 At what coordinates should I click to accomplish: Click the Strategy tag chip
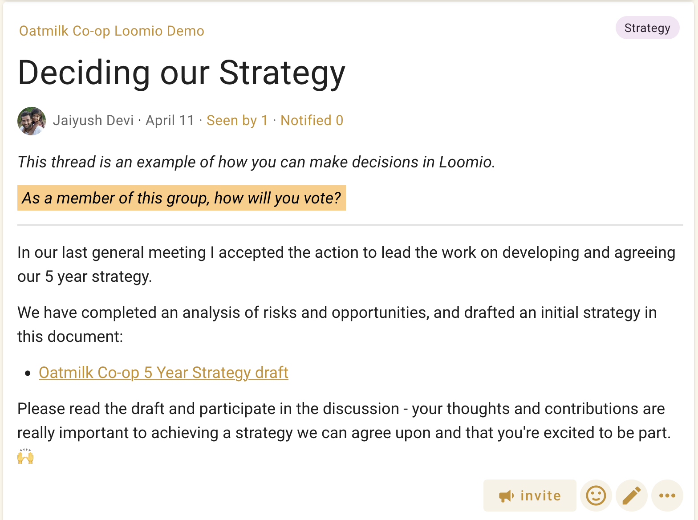(647, 28)
